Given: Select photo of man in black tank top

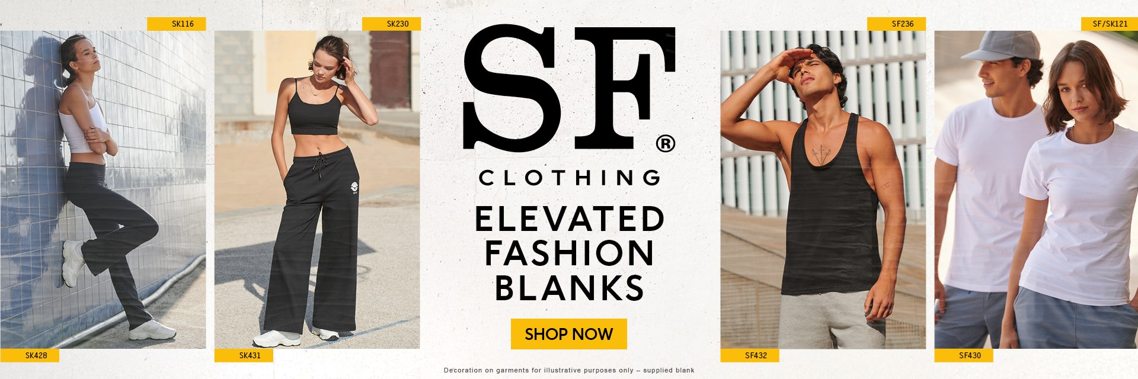Looking at the screenshot, I should [x=823, y=189].
